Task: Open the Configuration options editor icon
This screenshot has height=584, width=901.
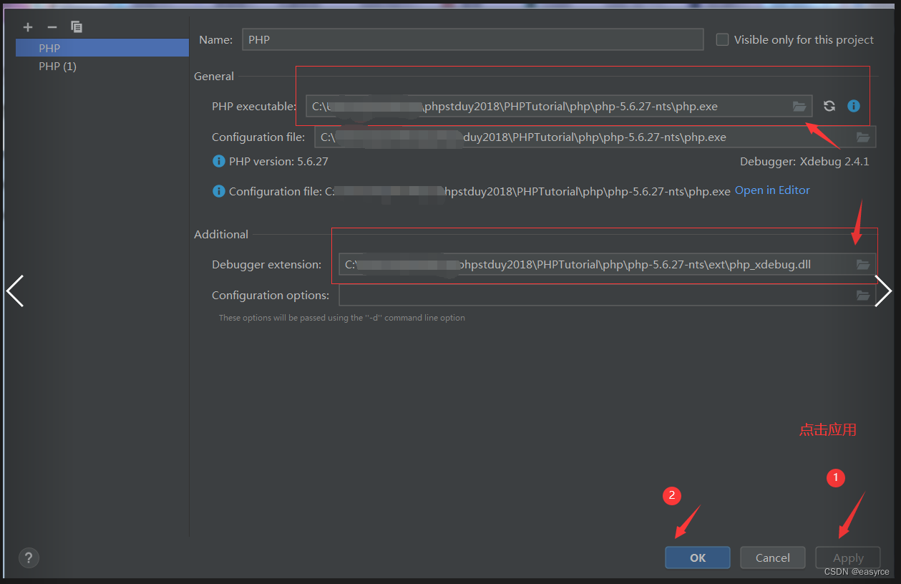Action: pos(863,296)
